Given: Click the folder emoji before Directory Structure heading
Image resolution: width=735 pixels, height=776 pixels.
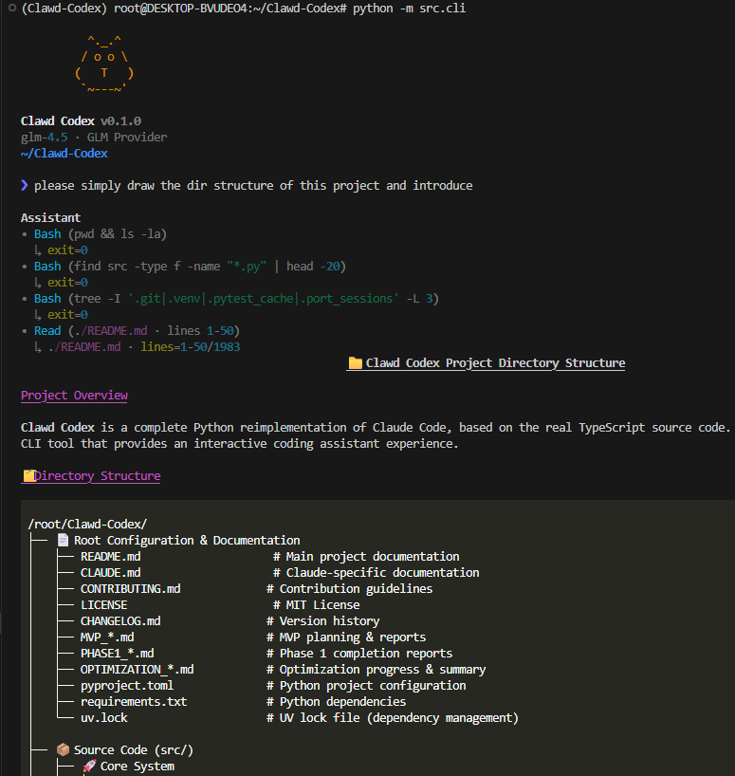Looking at the screenshot, I should tap(28, 475).
